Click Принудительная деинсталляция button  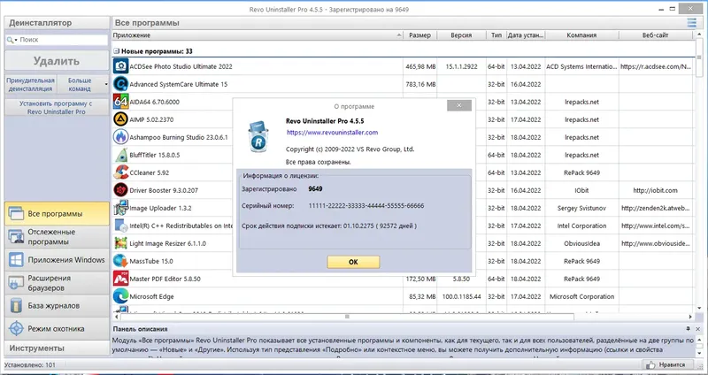(31, 84)
